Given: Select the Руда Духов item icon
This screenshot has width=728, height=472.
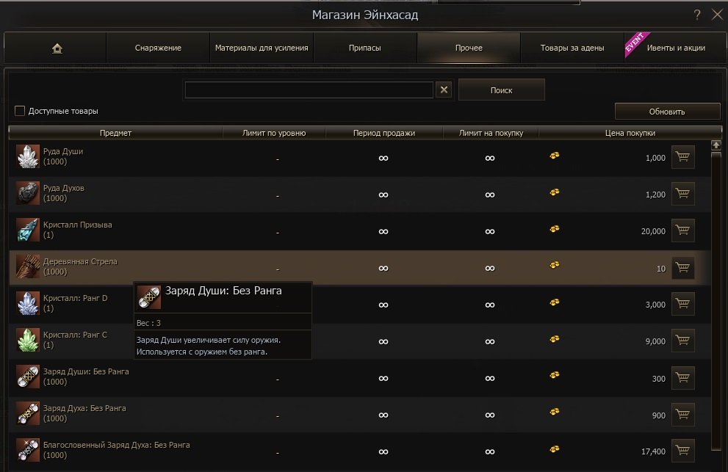Looking at the screenshot, I should [x=28, y=193].
